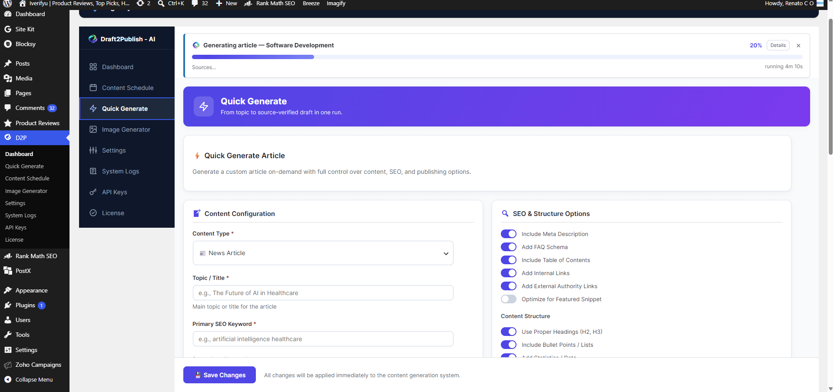Click the Settings sliders icon in plugin menu
The width and height of the screenshot is (834, 392).
coord(93,150)
